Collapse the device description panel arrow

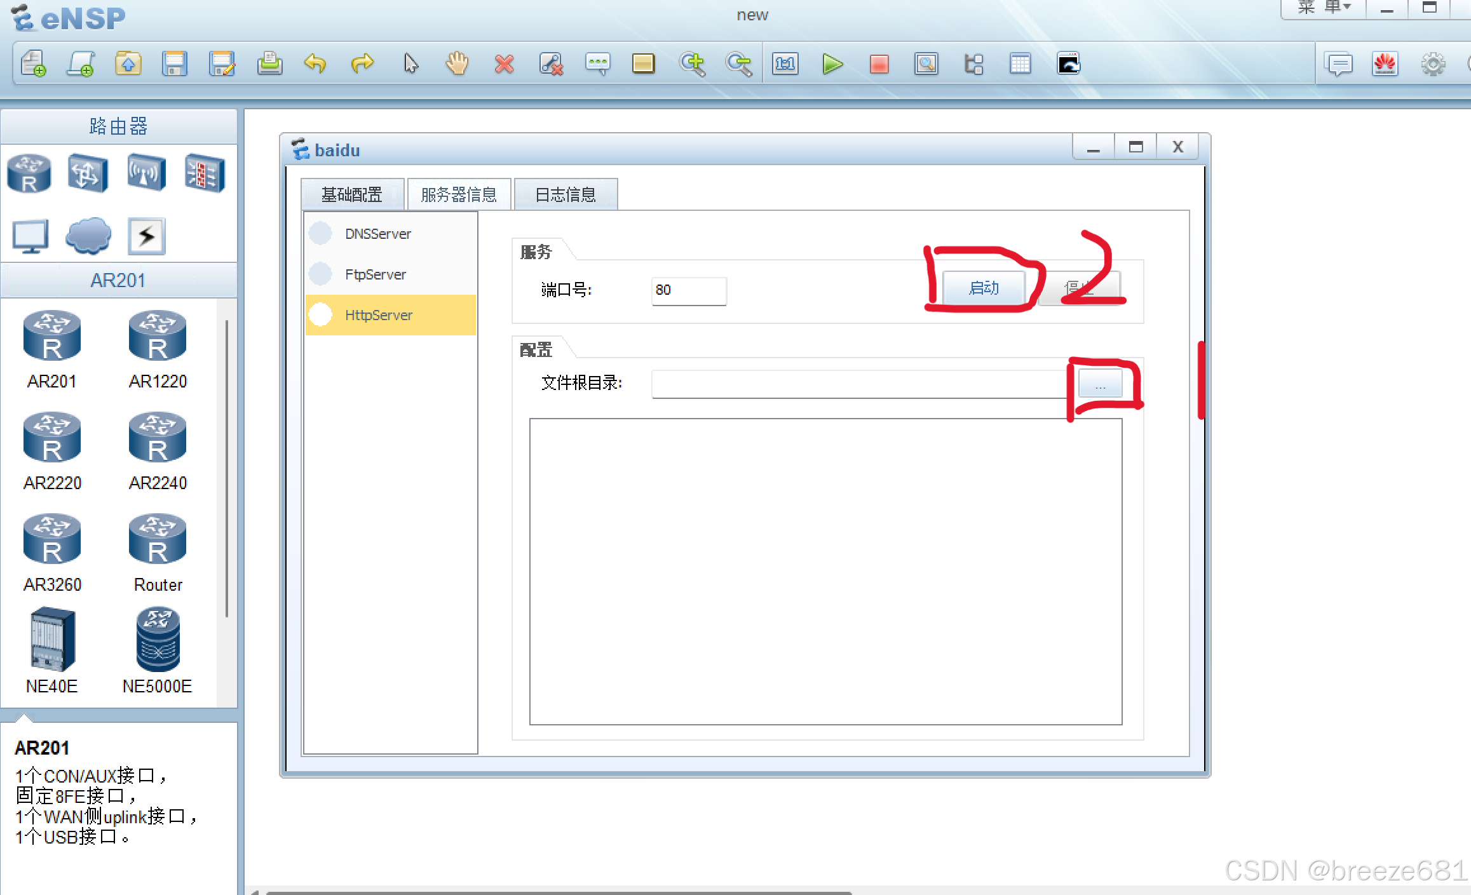(24, 718)
